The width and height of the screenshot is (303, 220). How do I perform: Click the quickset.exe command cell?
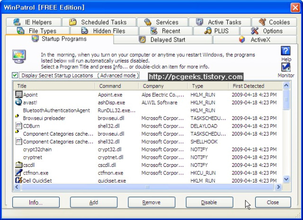click(112, 181)
